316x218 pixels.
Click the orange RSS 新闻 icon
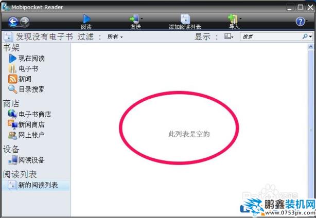click(x=12, y=79)
